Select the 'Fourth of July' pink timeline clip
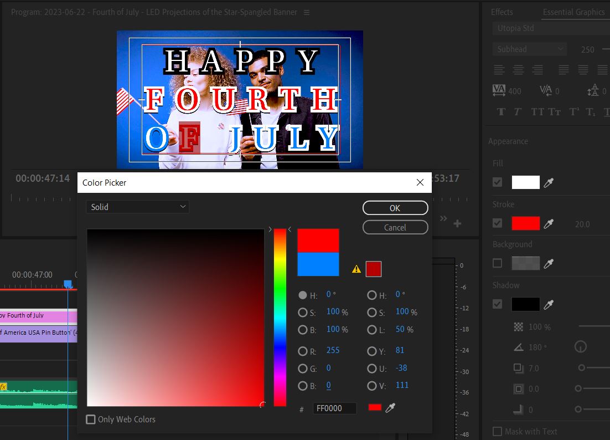Screen dimensions: 610x440 (39, 316)
